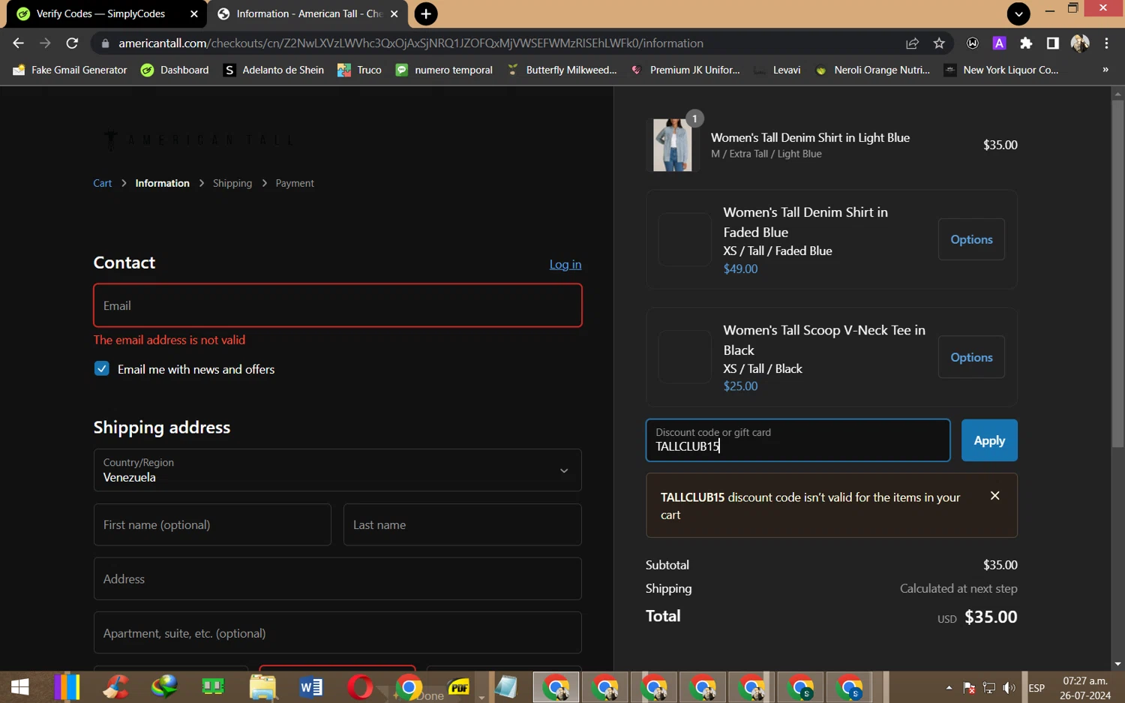Click the American Tall logo
Screen dimensions: 1125x703
[199, 140]
